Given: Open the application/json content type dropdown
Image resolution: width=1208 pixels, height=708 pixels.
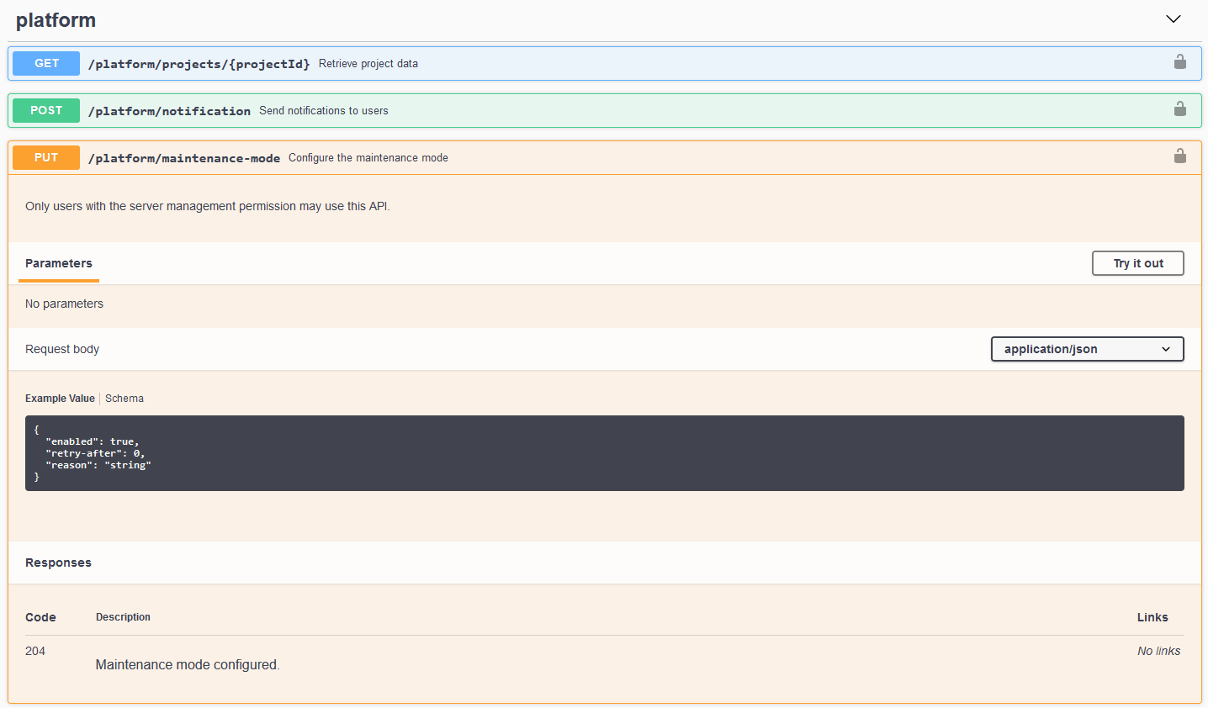Looking at the screenshot, I should [x=1086, y=349].
